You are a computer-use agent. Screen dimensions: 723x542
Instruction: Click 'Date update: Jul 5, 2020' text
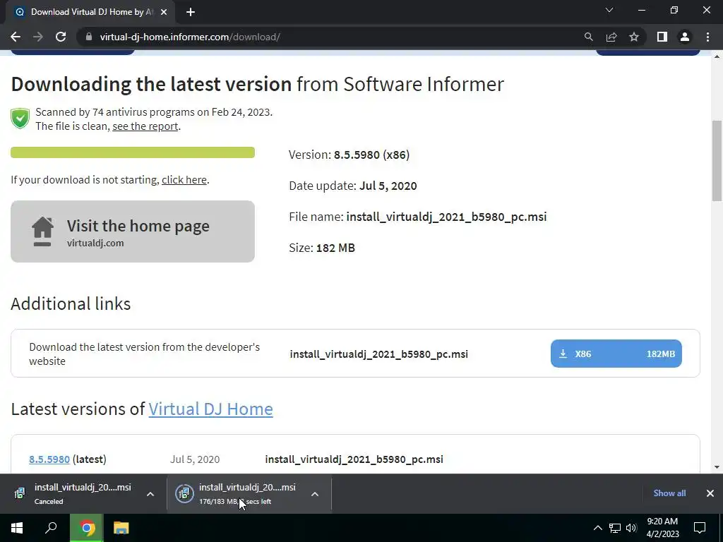coord(353,186)
